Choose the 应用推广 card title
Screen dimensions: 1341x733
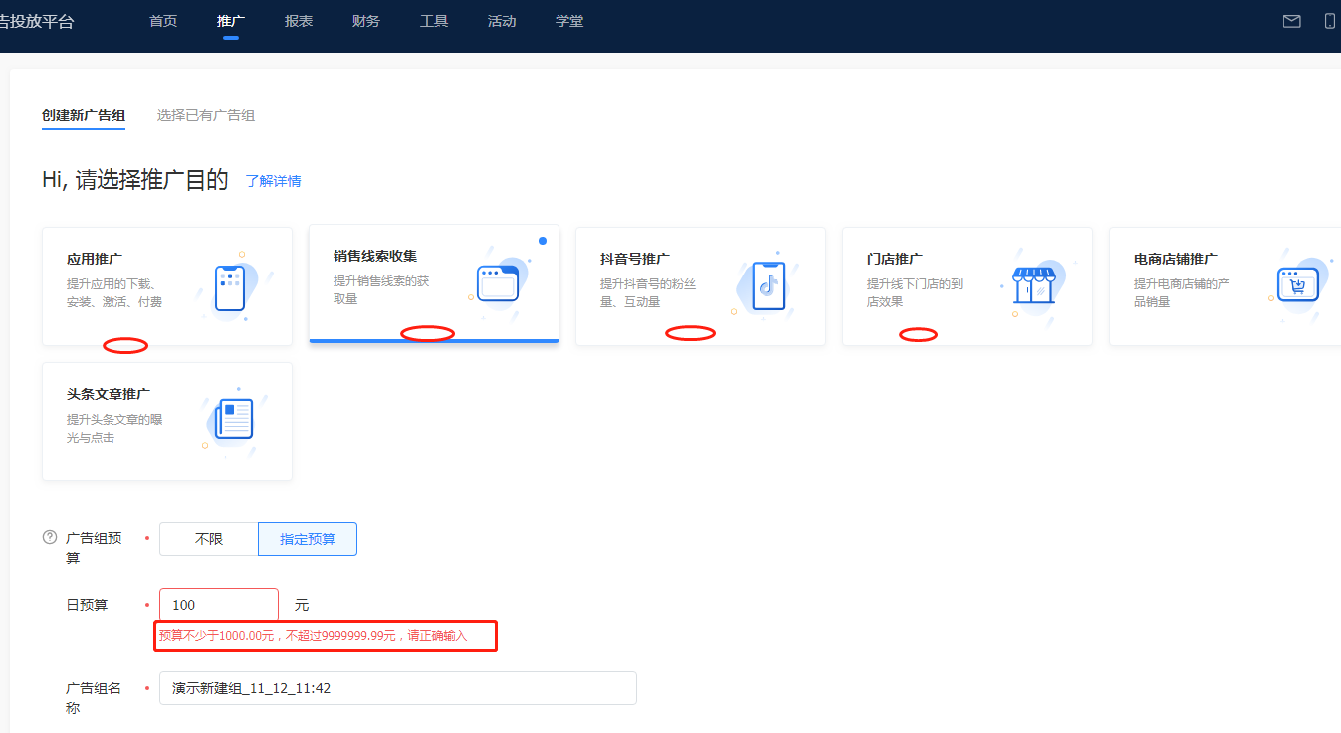click(x=95, y=259)
